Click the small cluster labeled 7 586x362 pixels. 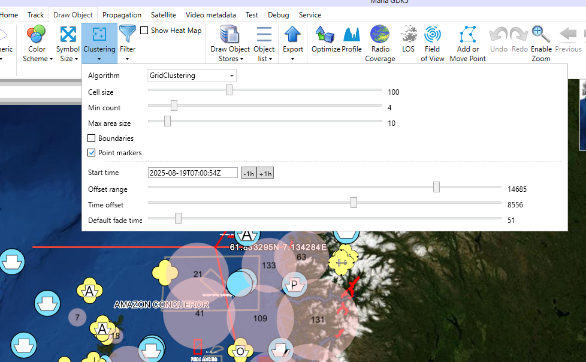click(77, 318)
